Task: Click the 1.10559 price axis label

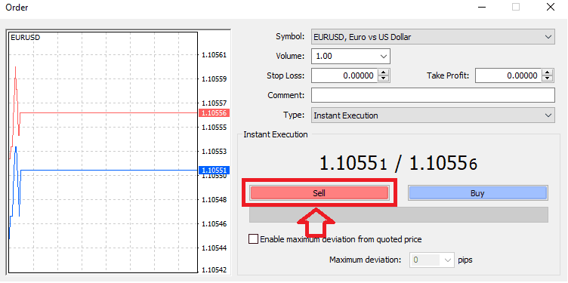Action: pos(214,79)
